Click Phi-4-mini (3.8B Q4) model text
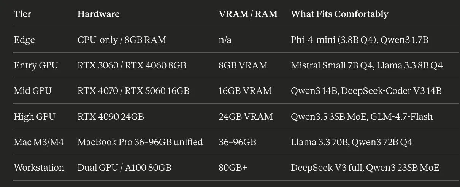This screenshot has height=187, width=460. (333, 40)
